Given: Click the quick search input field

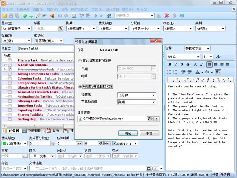Looking at the screenshot, I should click(x=132, y=16).
